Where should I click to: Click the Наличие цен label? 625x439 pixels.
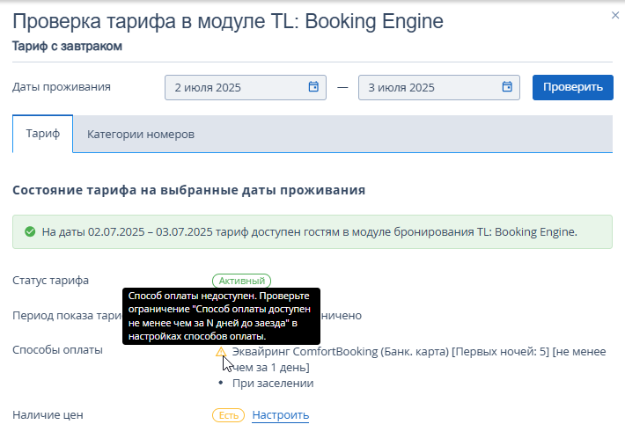(x=48, y=415)
